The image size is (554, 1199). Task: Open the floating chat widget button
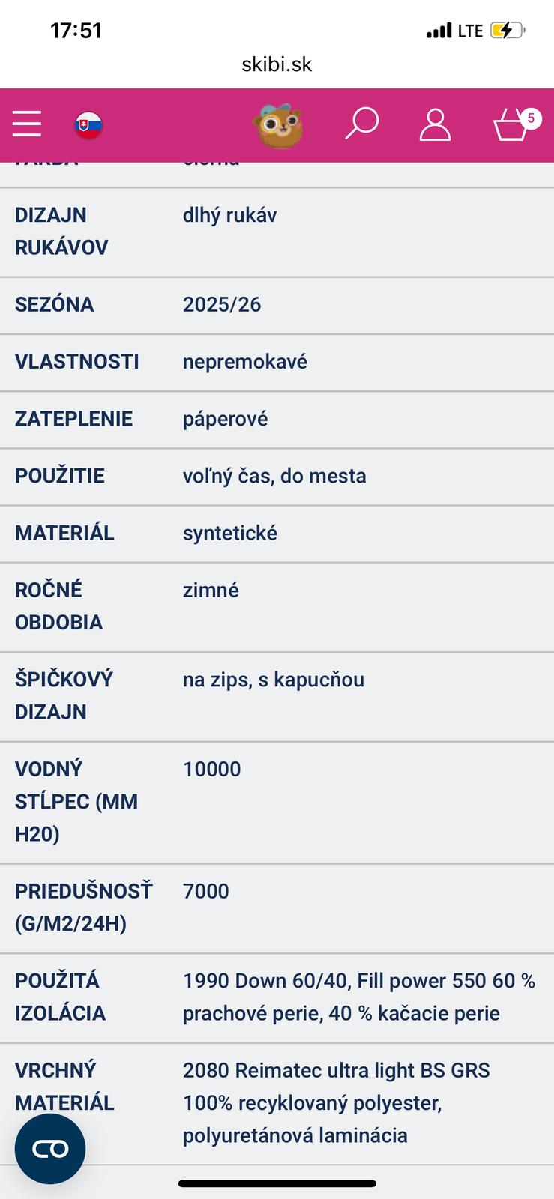tap(50, 1148)
